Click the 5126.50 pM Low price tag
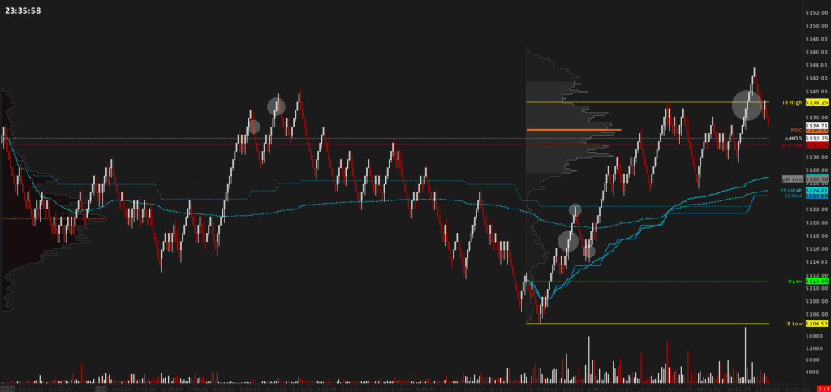The image size is (831, 392). pos(816,179)
